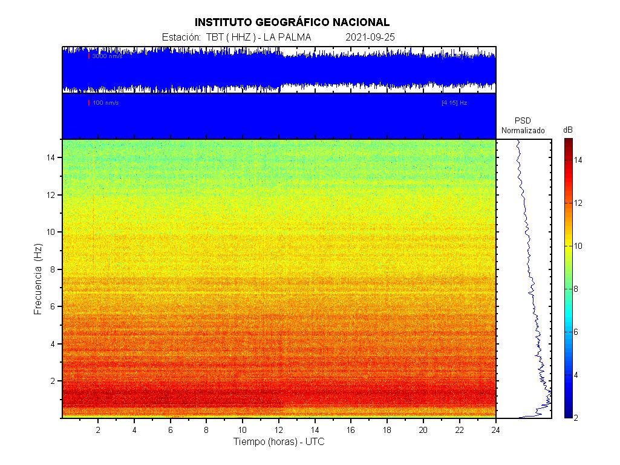620x465 pixels.
Task: Click the 14 value on the dB colorbar
Action: click(578, 160)
